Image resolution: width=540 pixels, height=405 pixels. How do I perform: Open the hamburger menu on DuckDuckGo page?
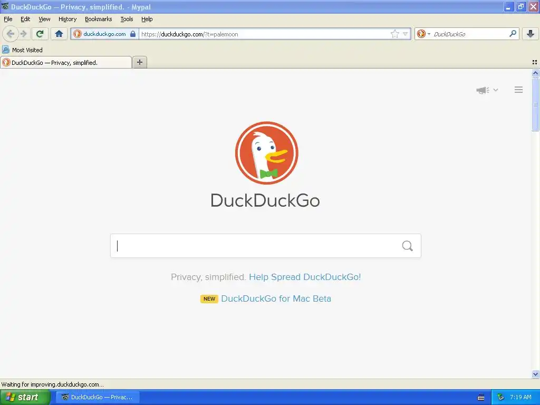(x=519, y=90)
